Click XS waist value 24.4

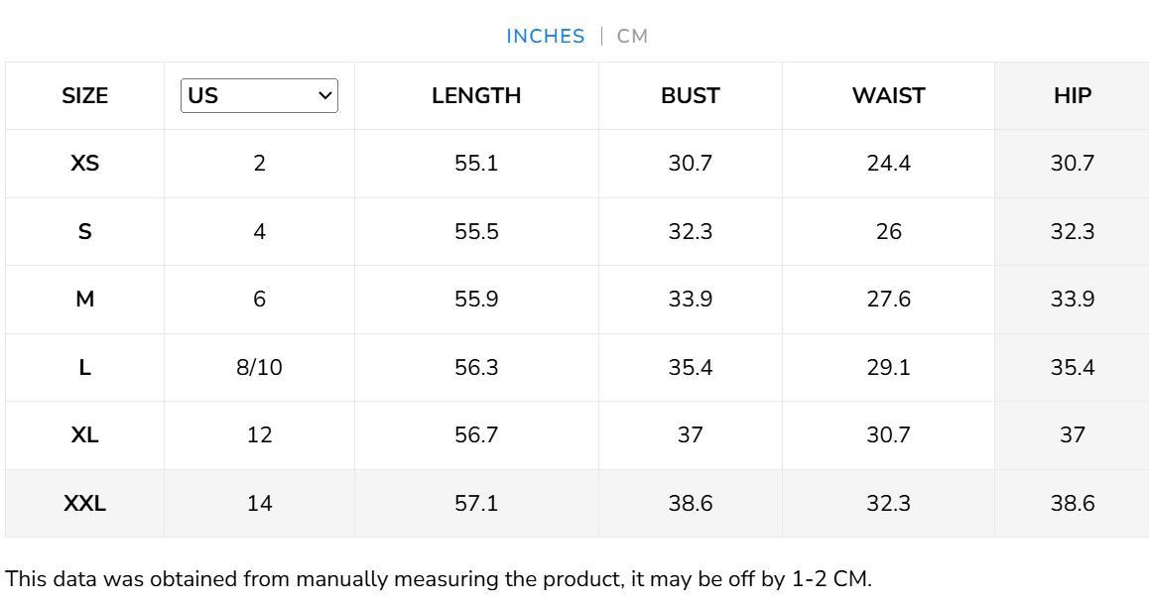click(888, 164)
